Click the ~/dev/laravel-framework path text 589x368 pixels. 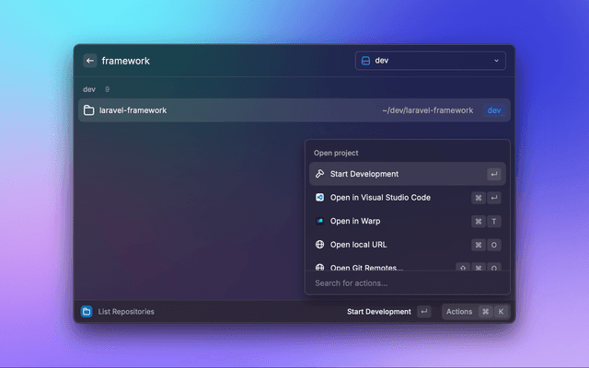pos(427,110)
